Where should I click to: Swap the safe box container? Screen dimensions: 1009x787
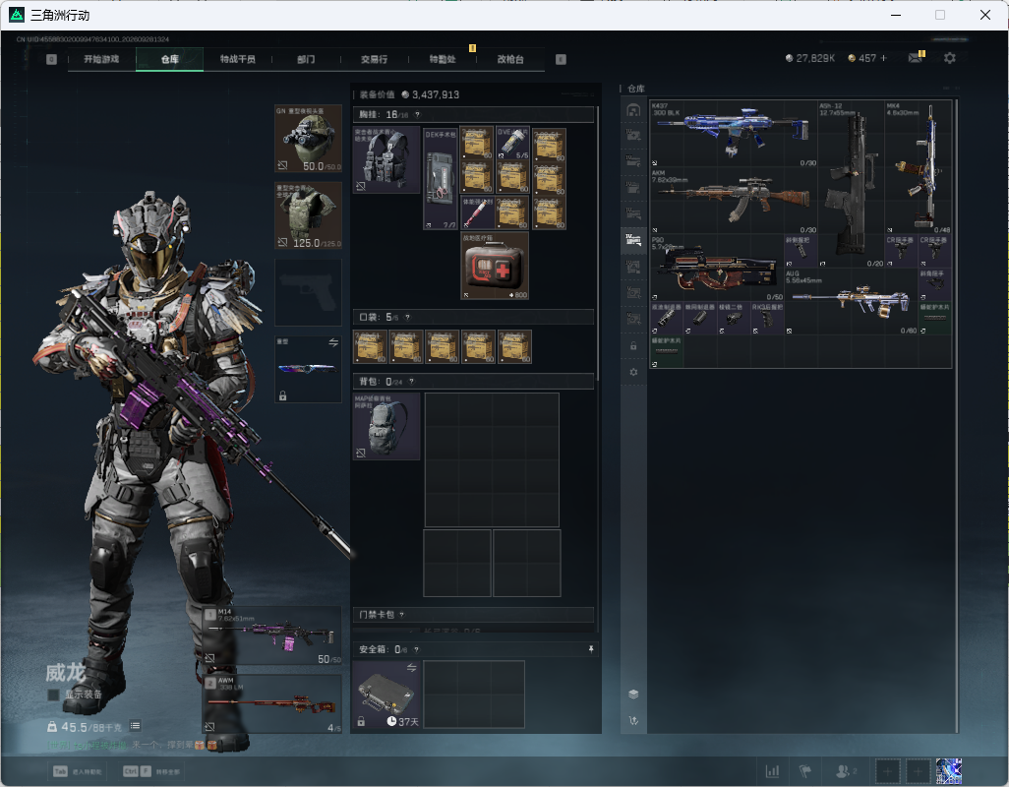pos(411,668)
